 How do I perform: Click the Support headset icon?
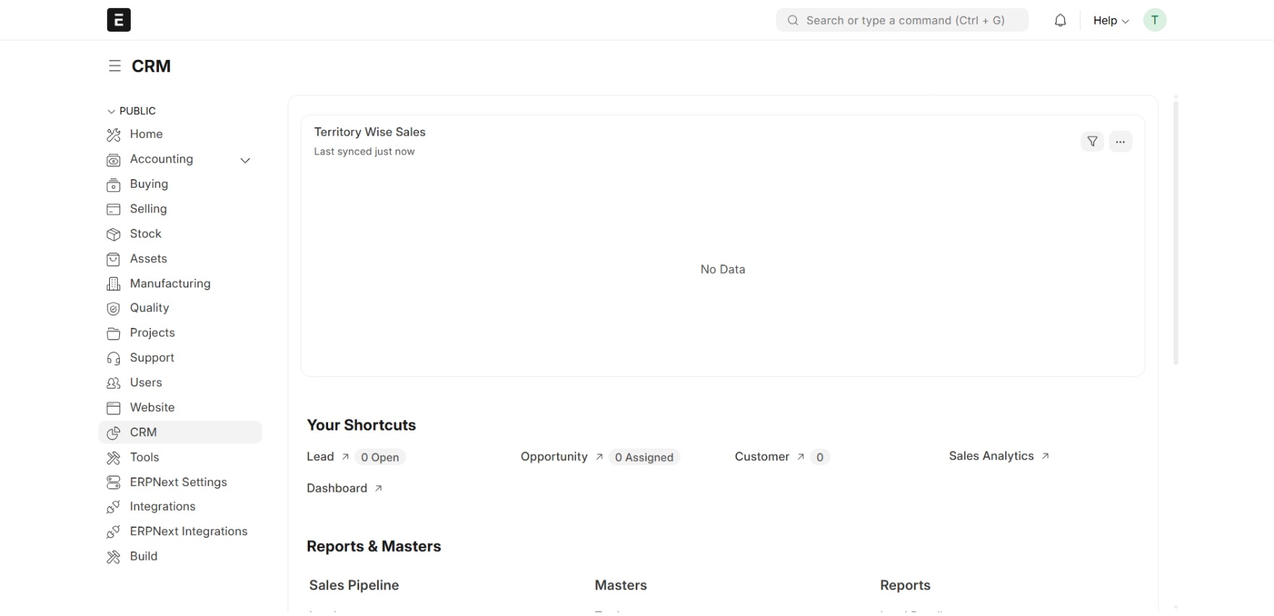coord(113,358)
